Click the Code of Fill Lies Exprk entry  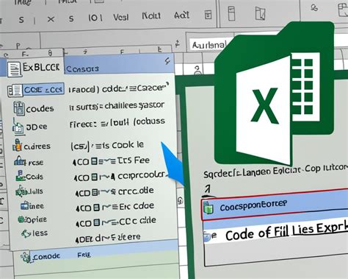(287, 231)
